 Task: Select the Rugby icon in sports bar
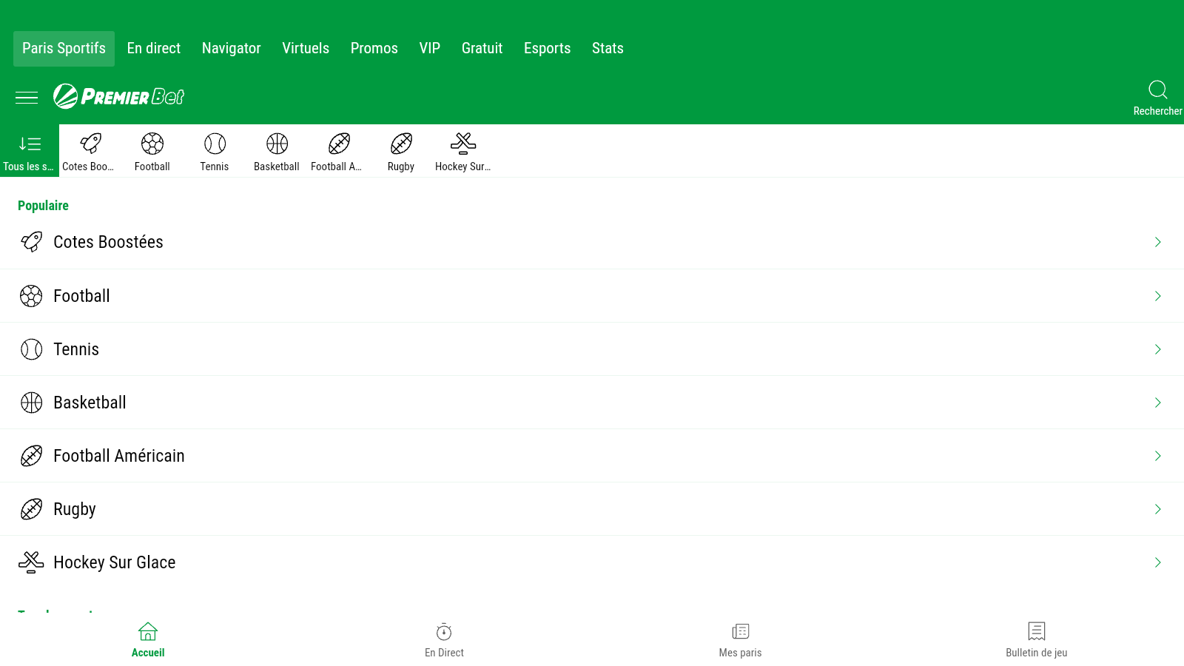tap(401, 144)
